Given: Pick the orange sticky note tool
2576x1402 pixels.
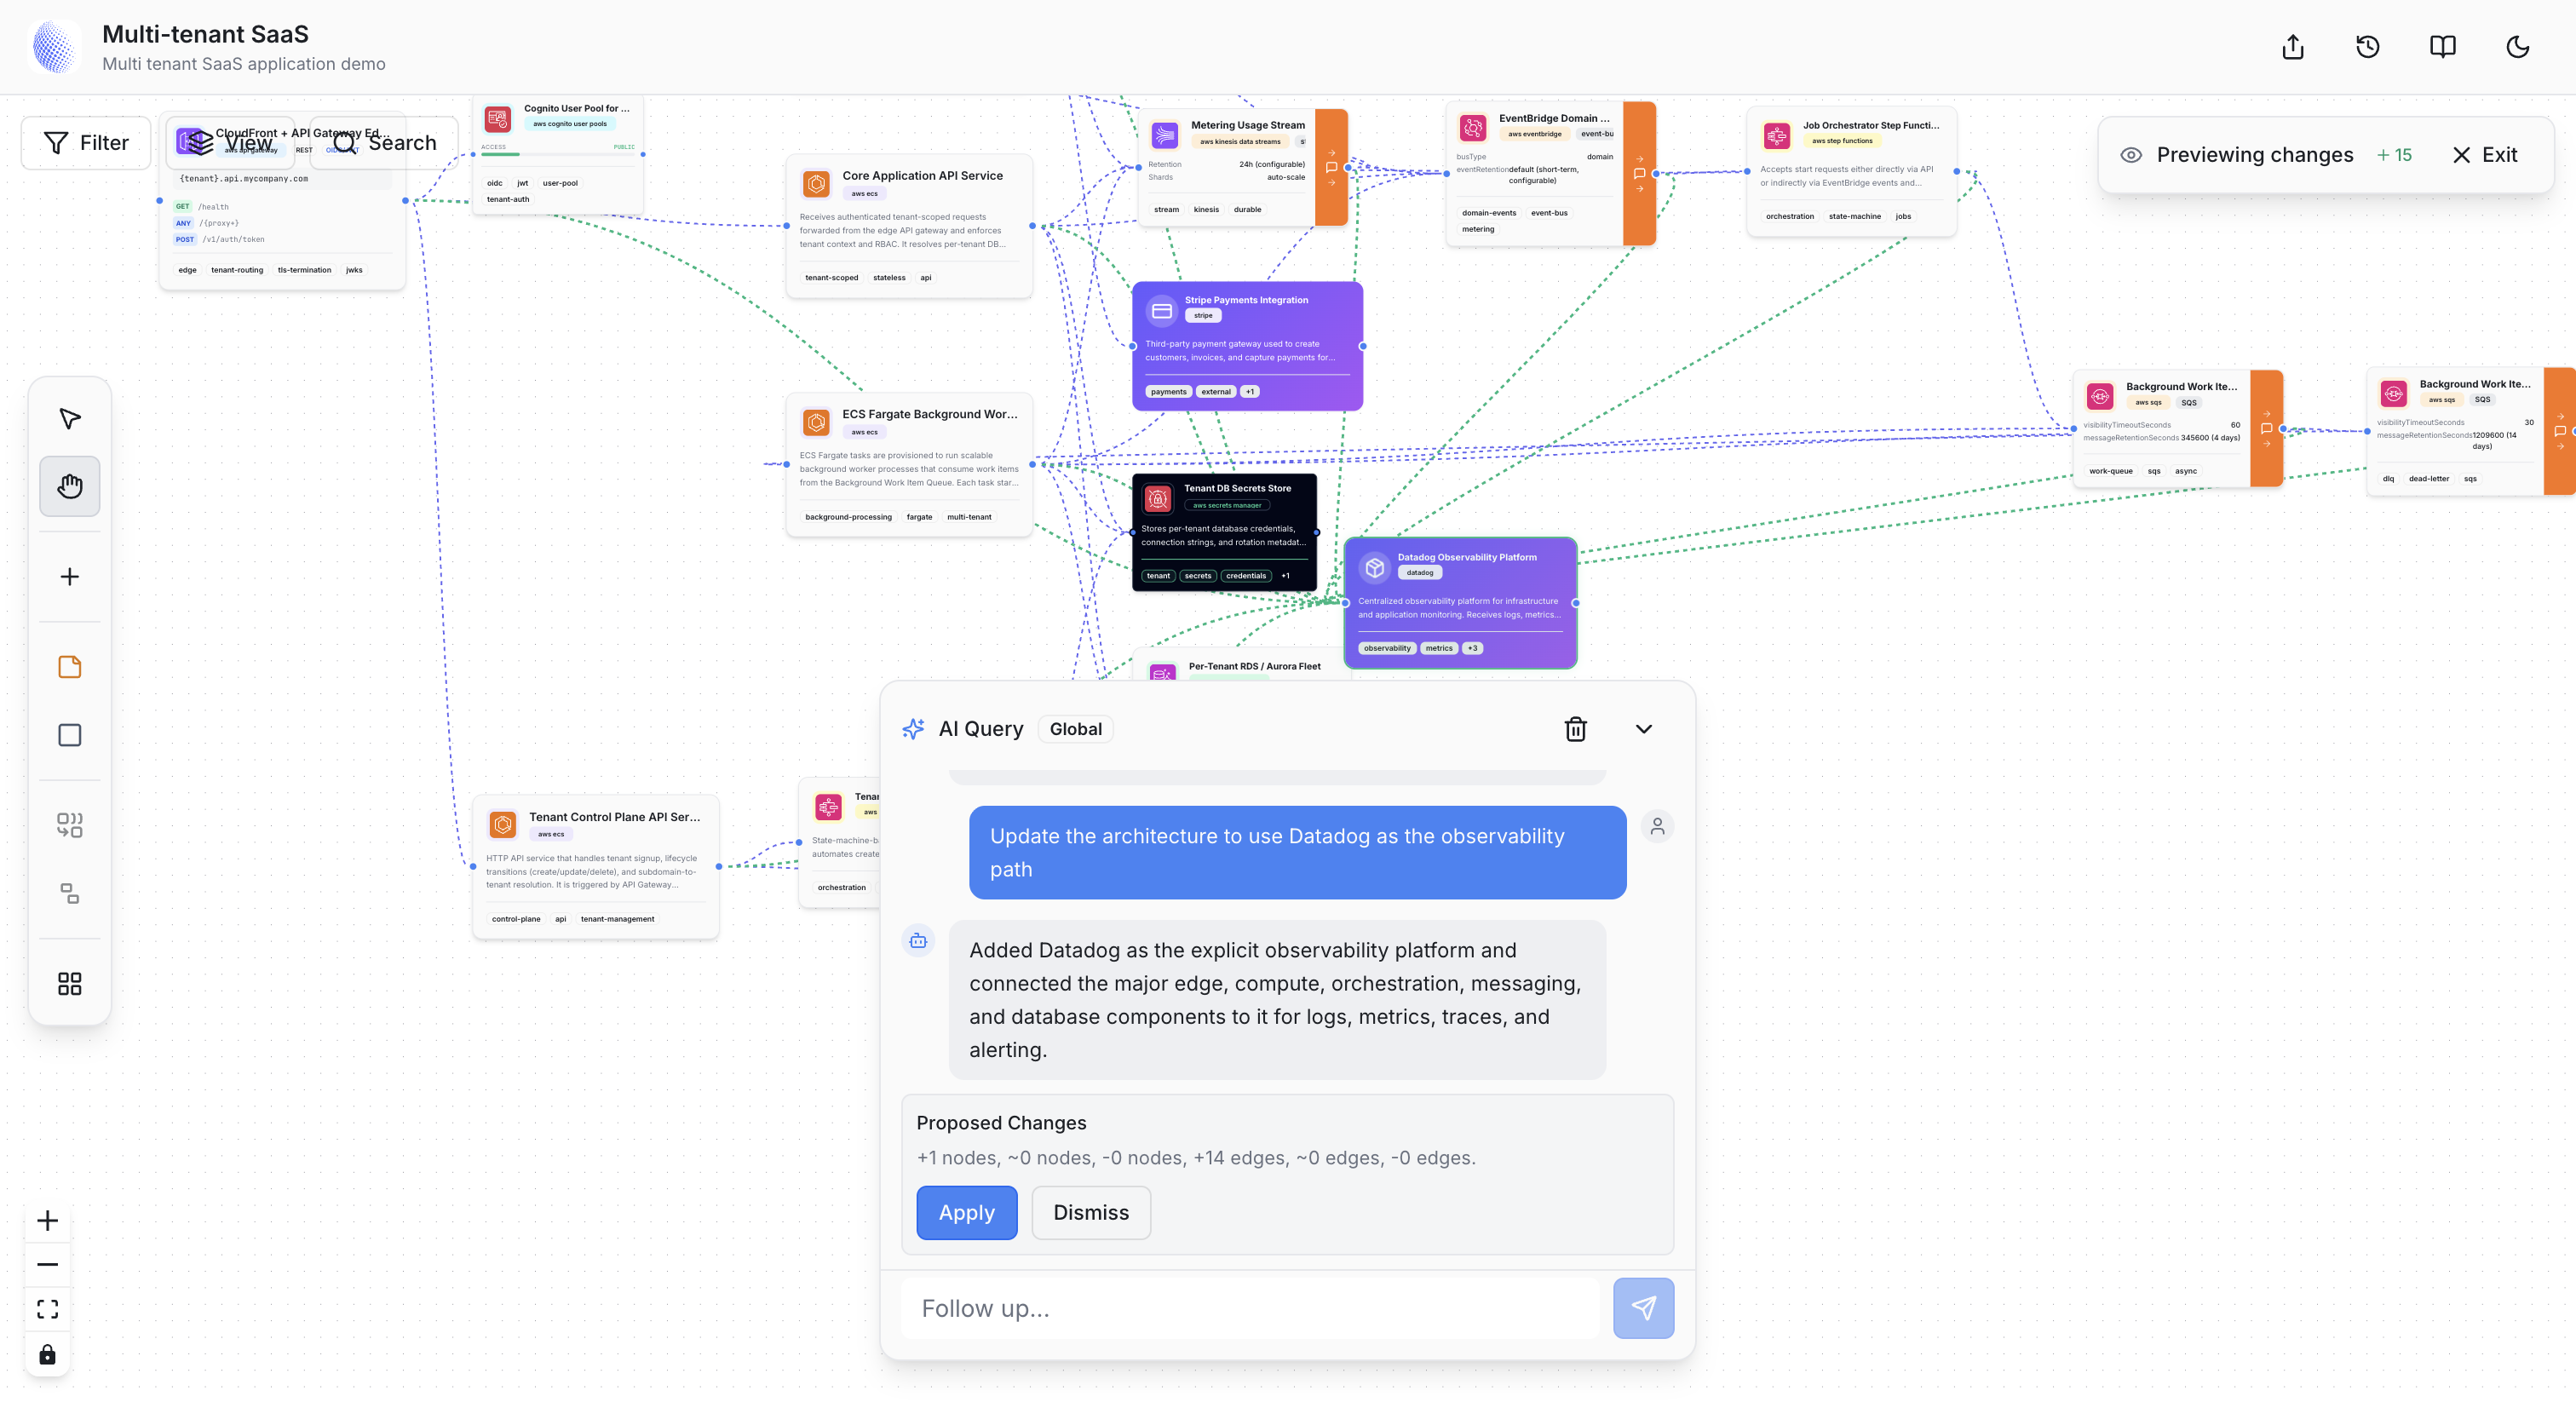Looking at the screenshot, I should click(69, 667).
